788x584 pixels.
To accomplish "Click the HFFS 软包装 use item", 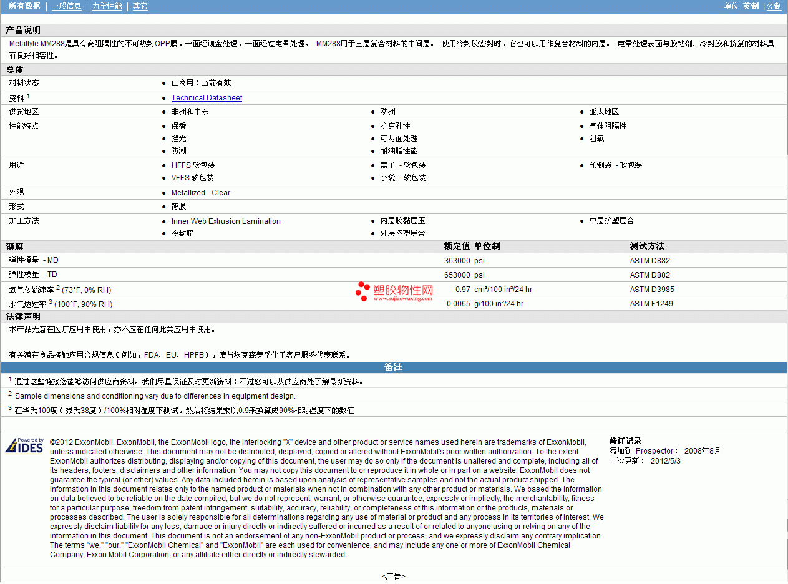I will click(193, 165).
